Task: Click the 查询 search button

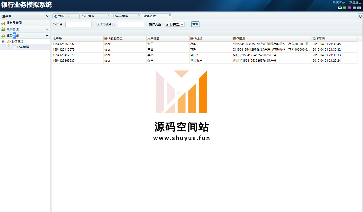Action: click(195, 24)
